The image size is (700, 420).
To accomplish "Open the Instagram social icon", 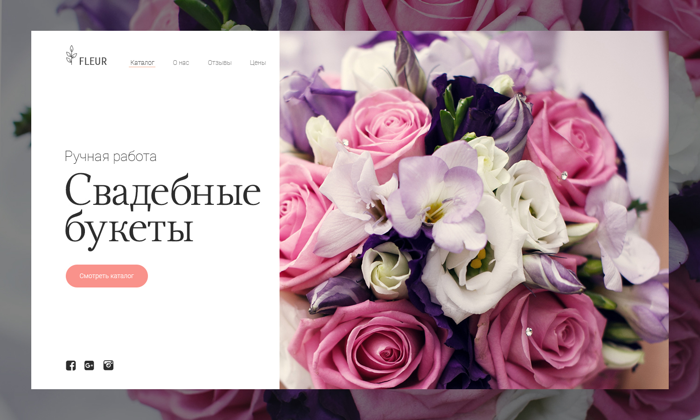I will (x=108, y=365).
